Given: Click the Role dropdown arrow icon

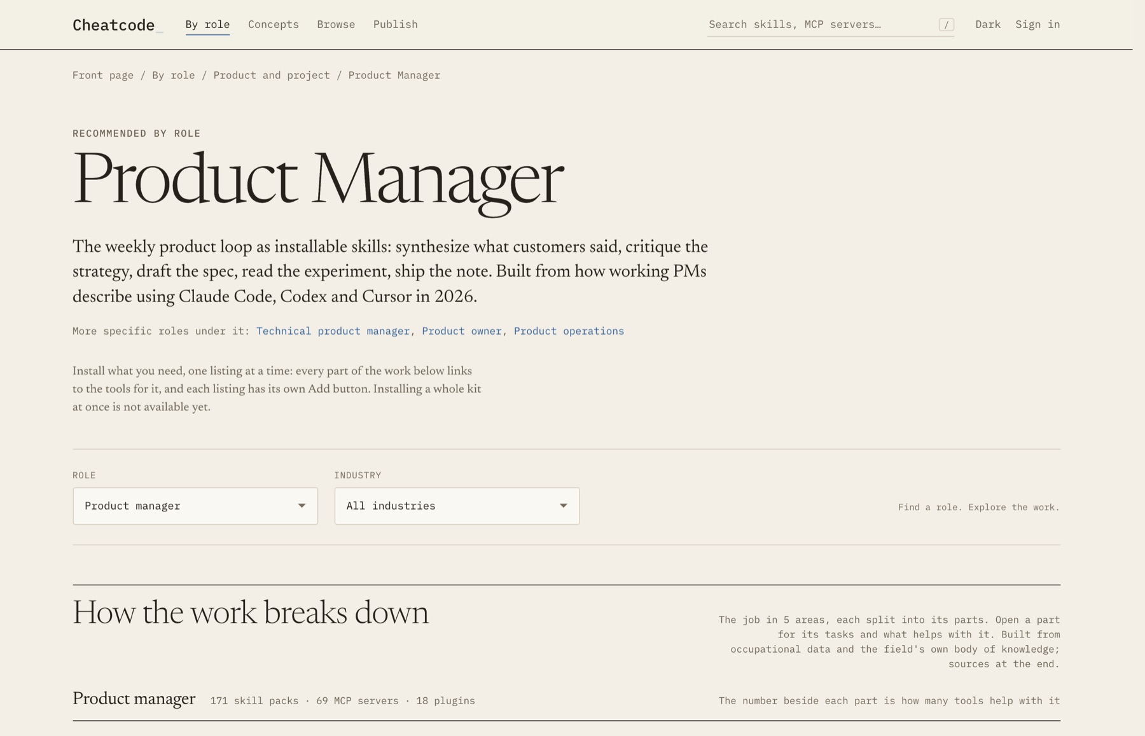Looking at the screenshot, I should pos(302,506).
